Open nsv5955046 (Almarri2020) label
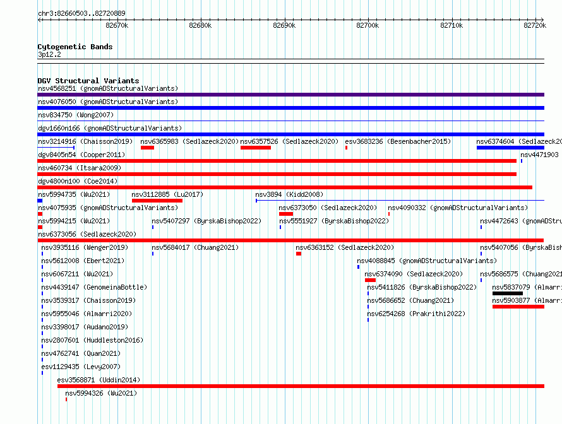Image resolution: width=562 pixels, height=424 pixels. [87, 314]
